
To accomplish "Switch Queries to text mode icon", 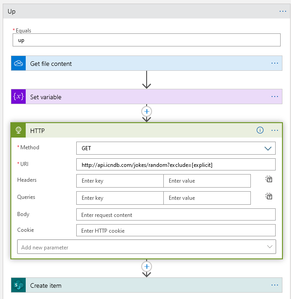I will click(269, 196).
